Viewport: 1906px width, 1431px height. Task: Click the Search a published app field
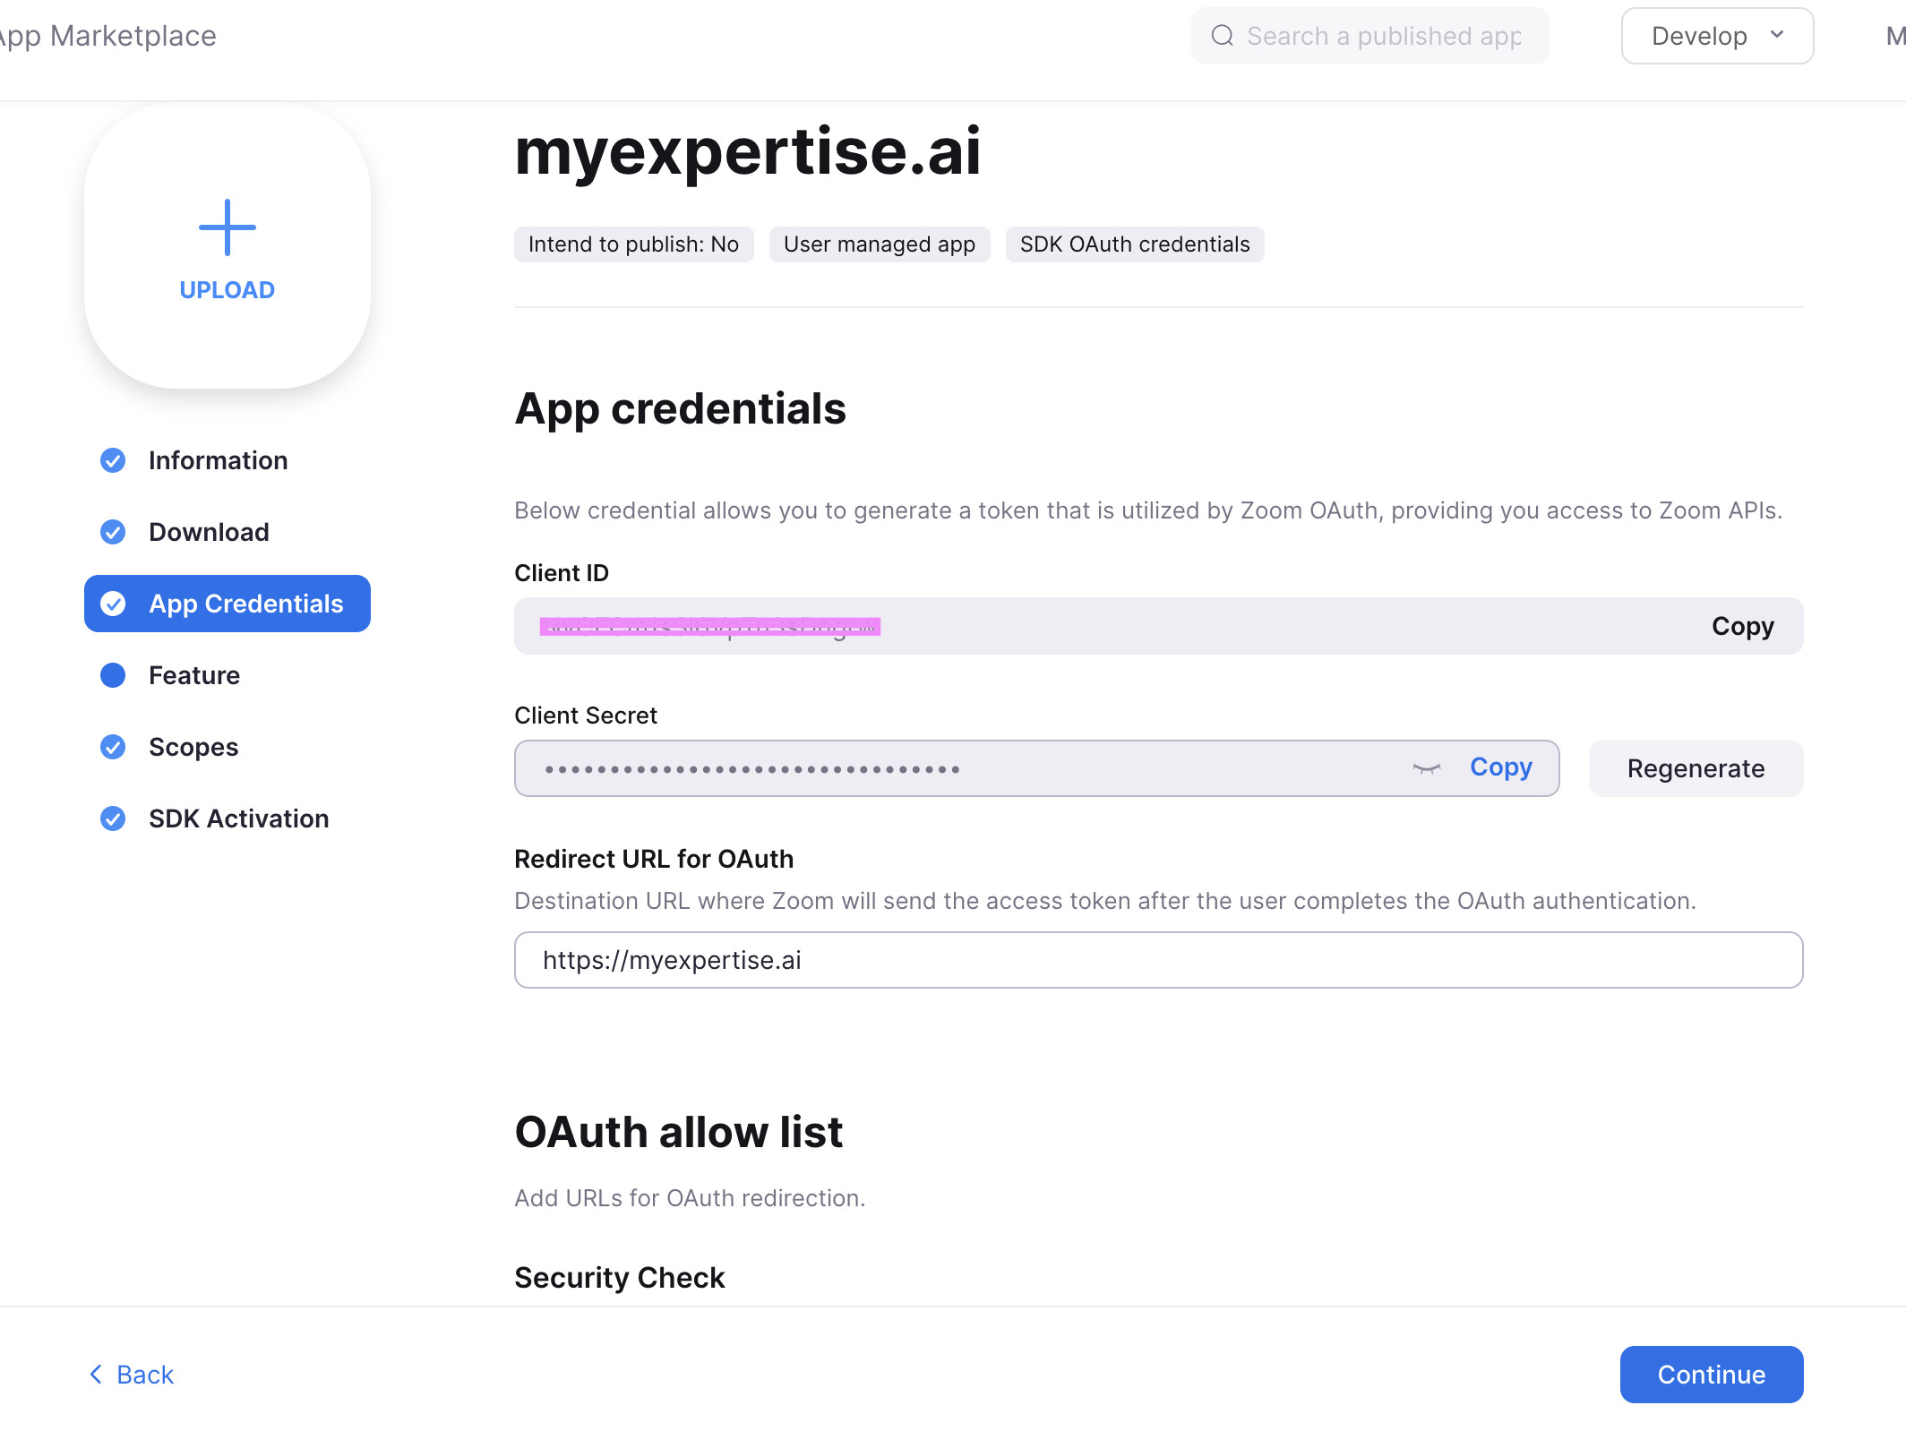click(1370, 36)
